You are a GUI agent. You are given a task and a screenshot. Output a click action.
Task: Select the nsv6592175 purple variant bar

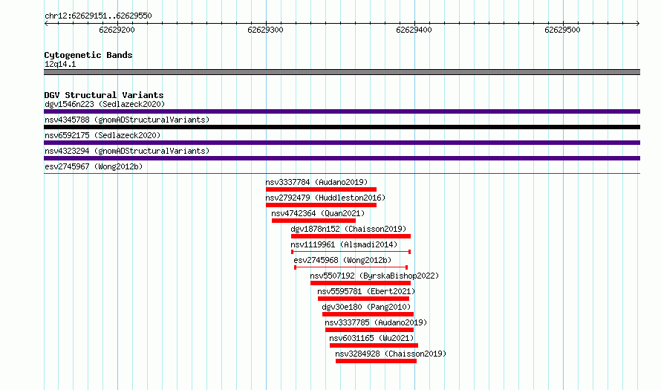(342, 143)
